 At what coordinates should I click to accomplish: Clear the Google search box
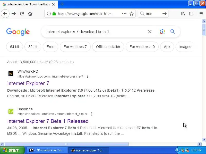(x=150, y=32)
